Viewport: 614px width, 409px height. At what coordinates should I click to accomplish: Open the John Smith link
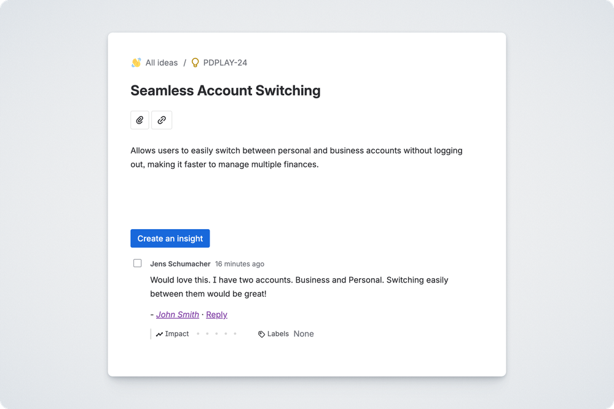[x=178, y=314]
